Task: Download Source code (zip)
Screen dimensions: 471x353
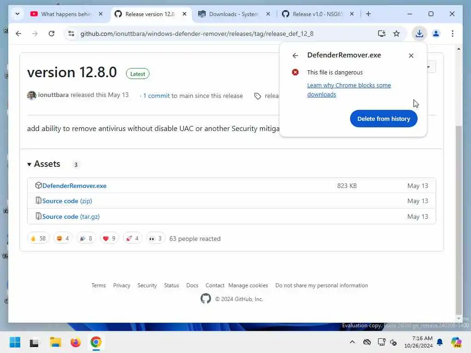Action: [x=67, y=201]
